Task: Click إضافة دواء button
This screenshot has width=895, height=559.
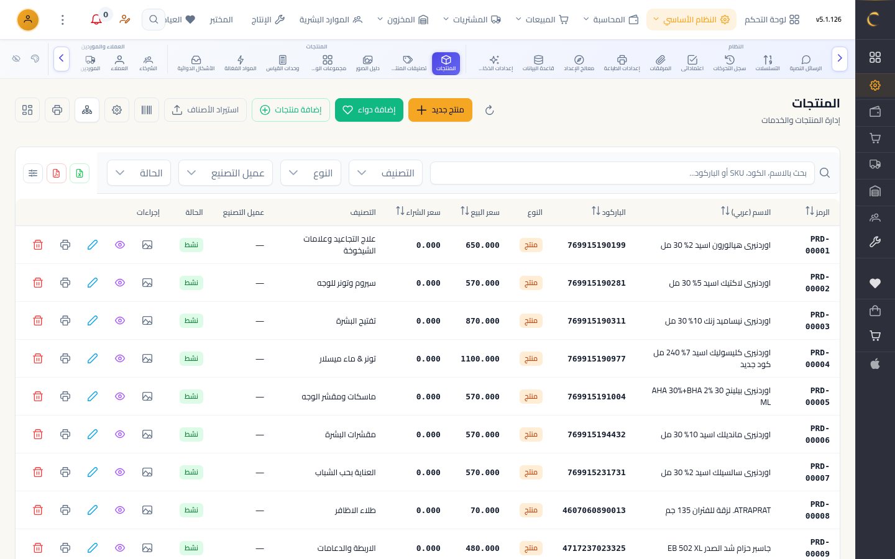Action: [369, 110]
